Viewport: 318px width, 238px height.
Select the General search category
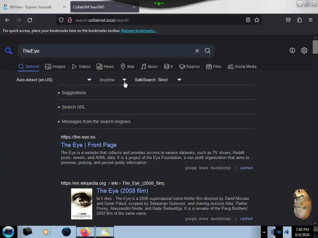coord(29,67)
